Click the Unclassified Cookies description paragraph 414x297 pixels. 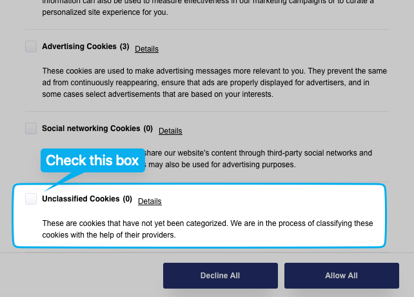[x=207, y=229]
